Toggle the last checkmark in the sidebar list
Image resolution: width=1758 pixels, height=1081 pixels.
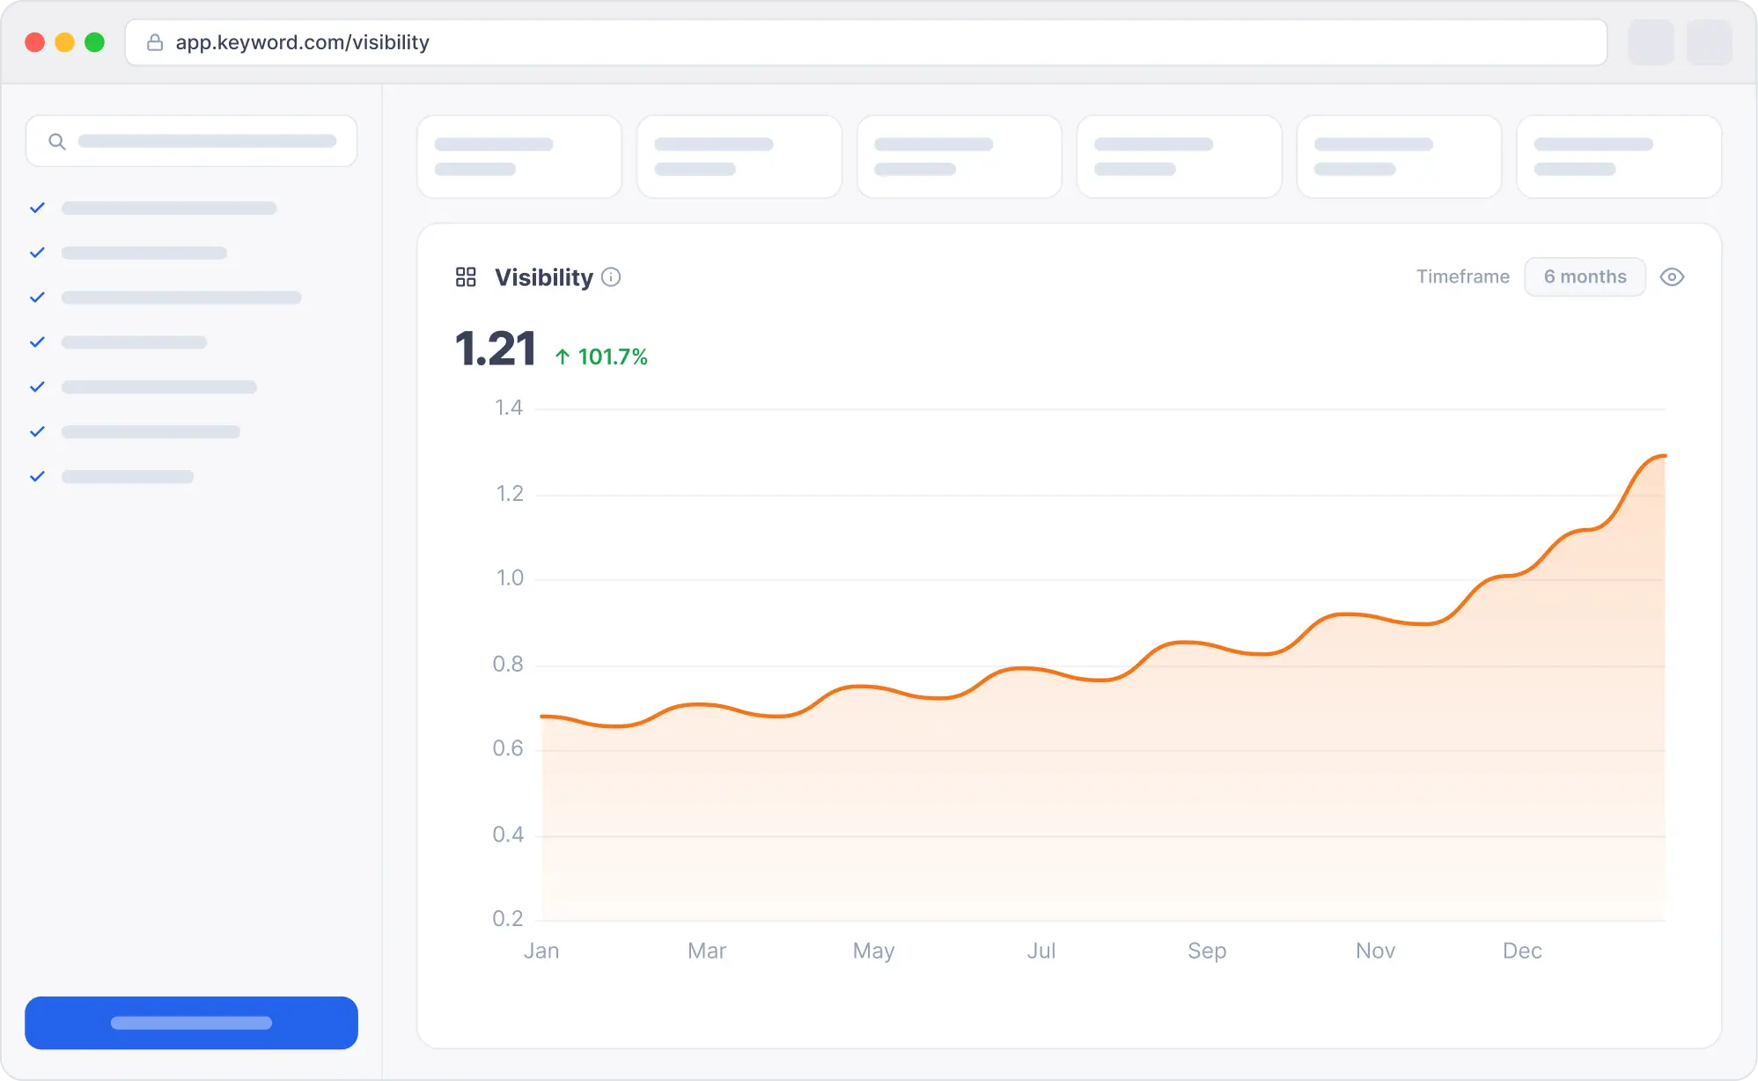tap(37, 475)
